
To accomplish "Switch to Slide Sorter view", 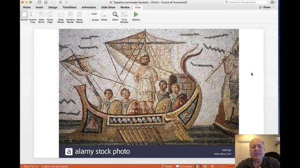I will (x=41, y=17).
